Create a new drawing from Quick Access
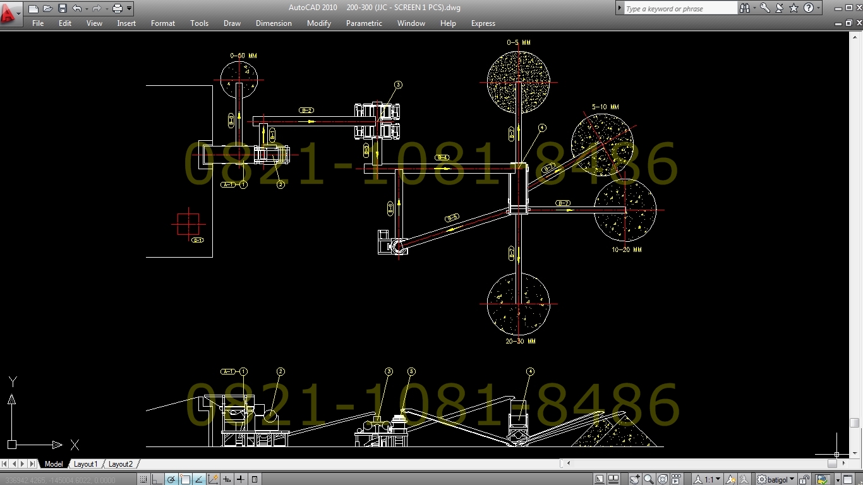 coord(33,8)
